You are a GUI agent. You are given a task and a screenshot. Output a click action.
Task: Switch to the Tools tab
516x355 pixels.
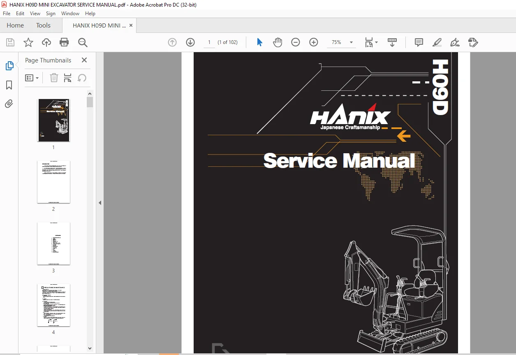click(43, 25)
